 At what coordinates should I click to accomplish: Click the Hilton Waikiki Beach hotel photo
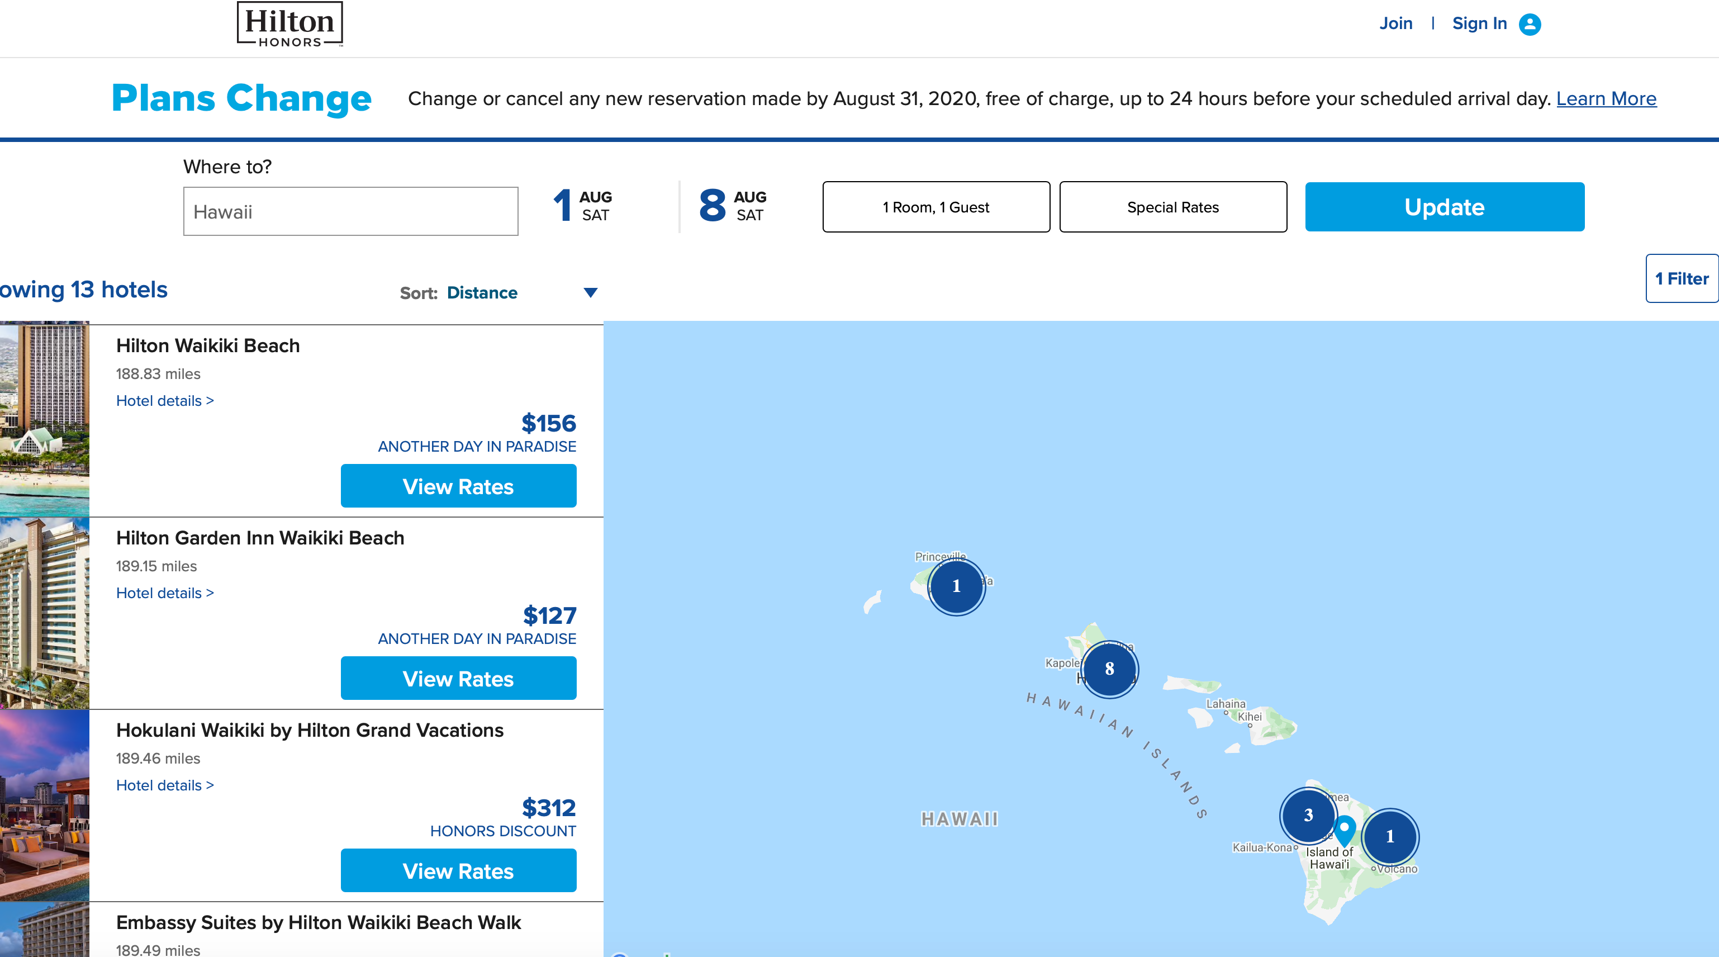click(x=44, y=419)
